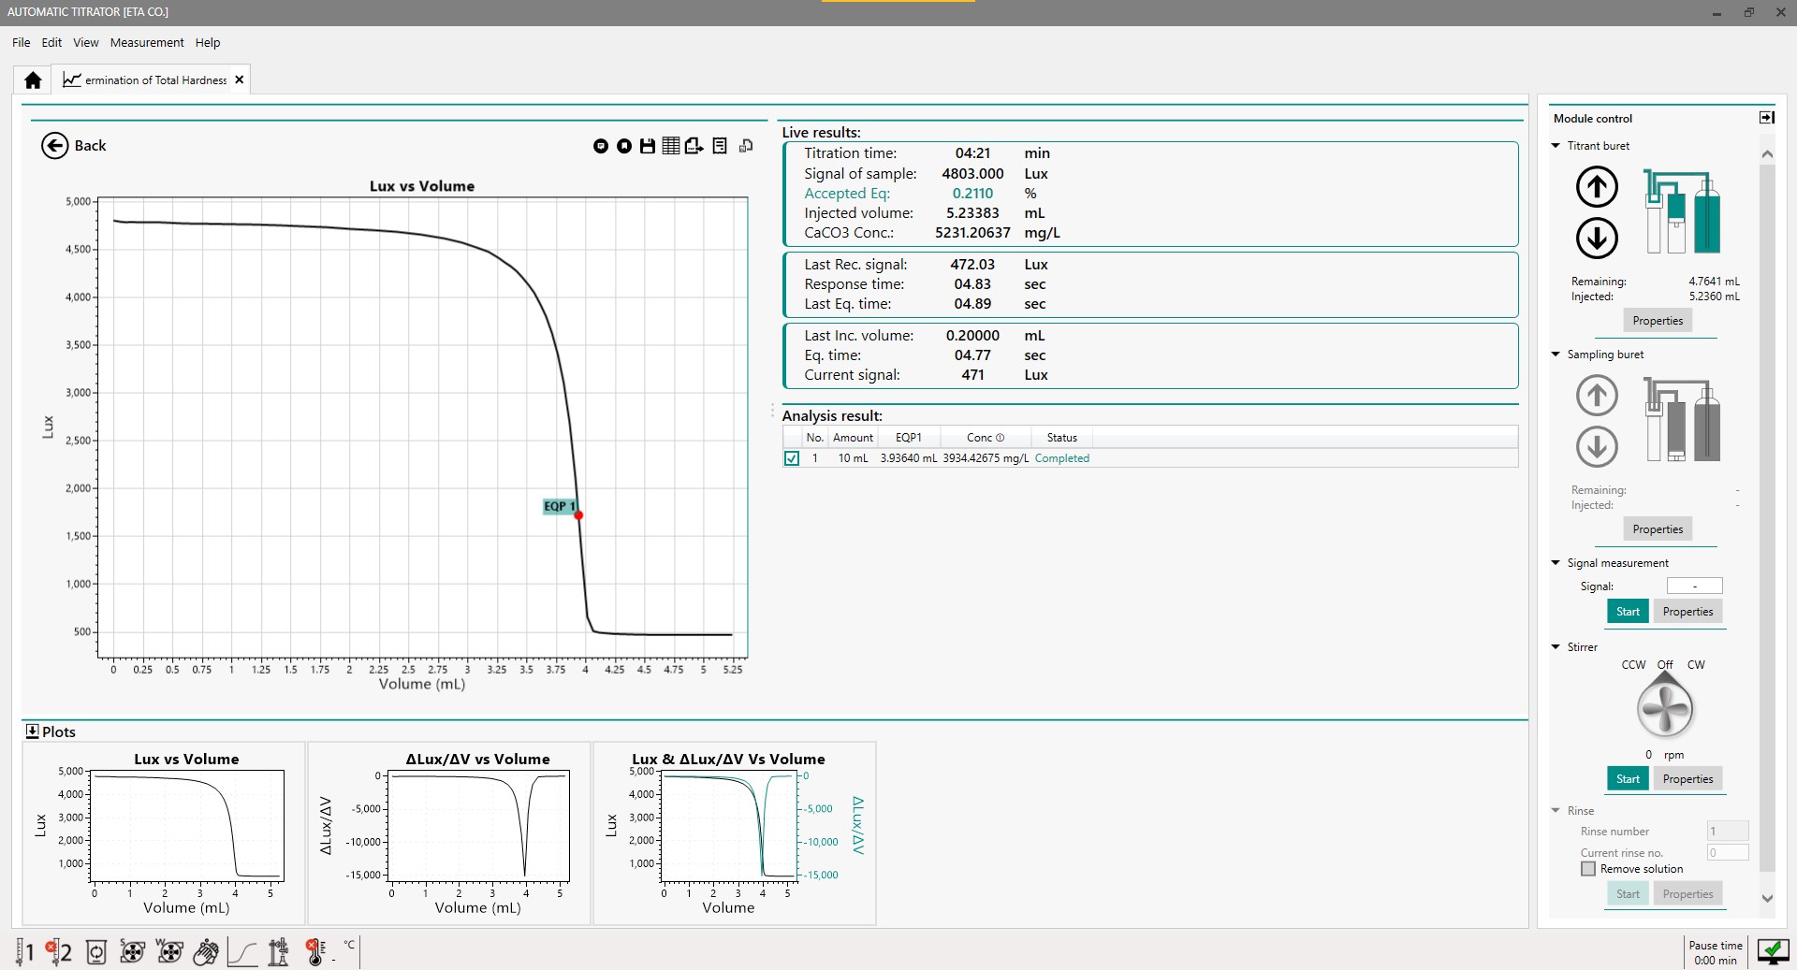Tick the Remove solution checkbox
Screen dimensions: 1797x970
point(1588,869)
